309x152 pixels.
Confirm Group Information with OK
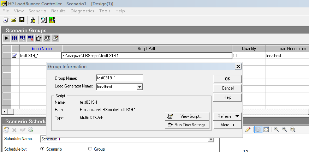point(227,79)
